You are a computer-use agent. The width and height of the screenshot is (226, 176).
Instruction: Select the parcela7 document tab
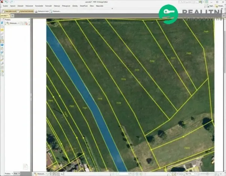click(5, 16)
